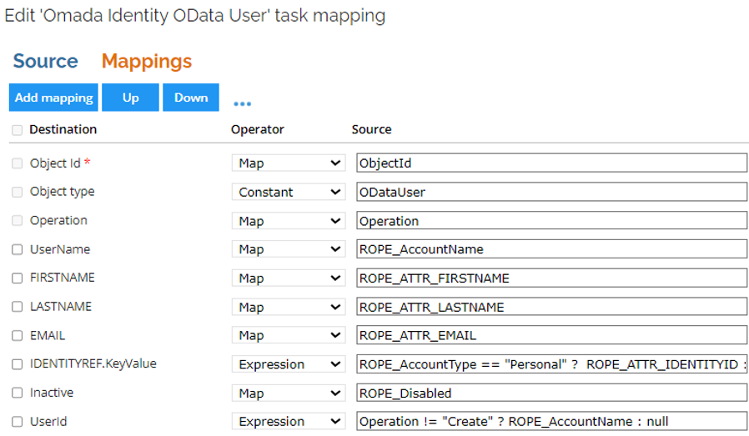Click the Source column header
The image size is (749, 436).
click(372, 129)
